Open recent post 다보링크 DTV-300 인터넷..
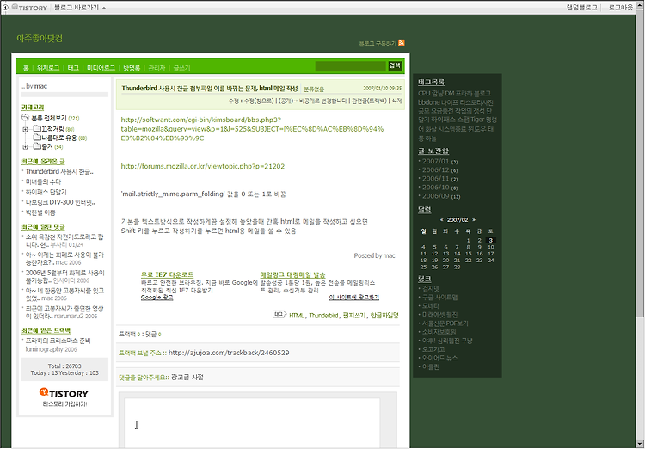 (x=60, y=202)
